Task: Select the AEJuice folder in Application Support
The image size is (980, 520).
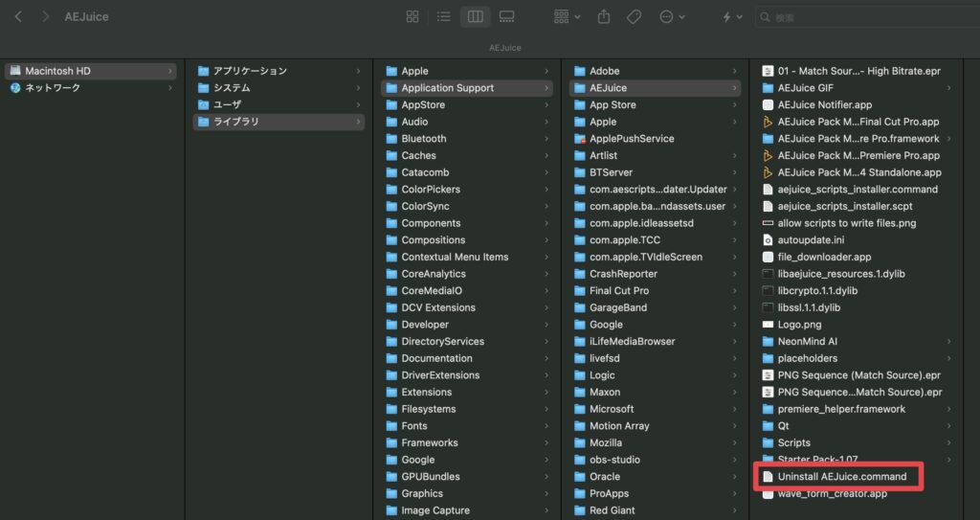Action: click(655, 87)
